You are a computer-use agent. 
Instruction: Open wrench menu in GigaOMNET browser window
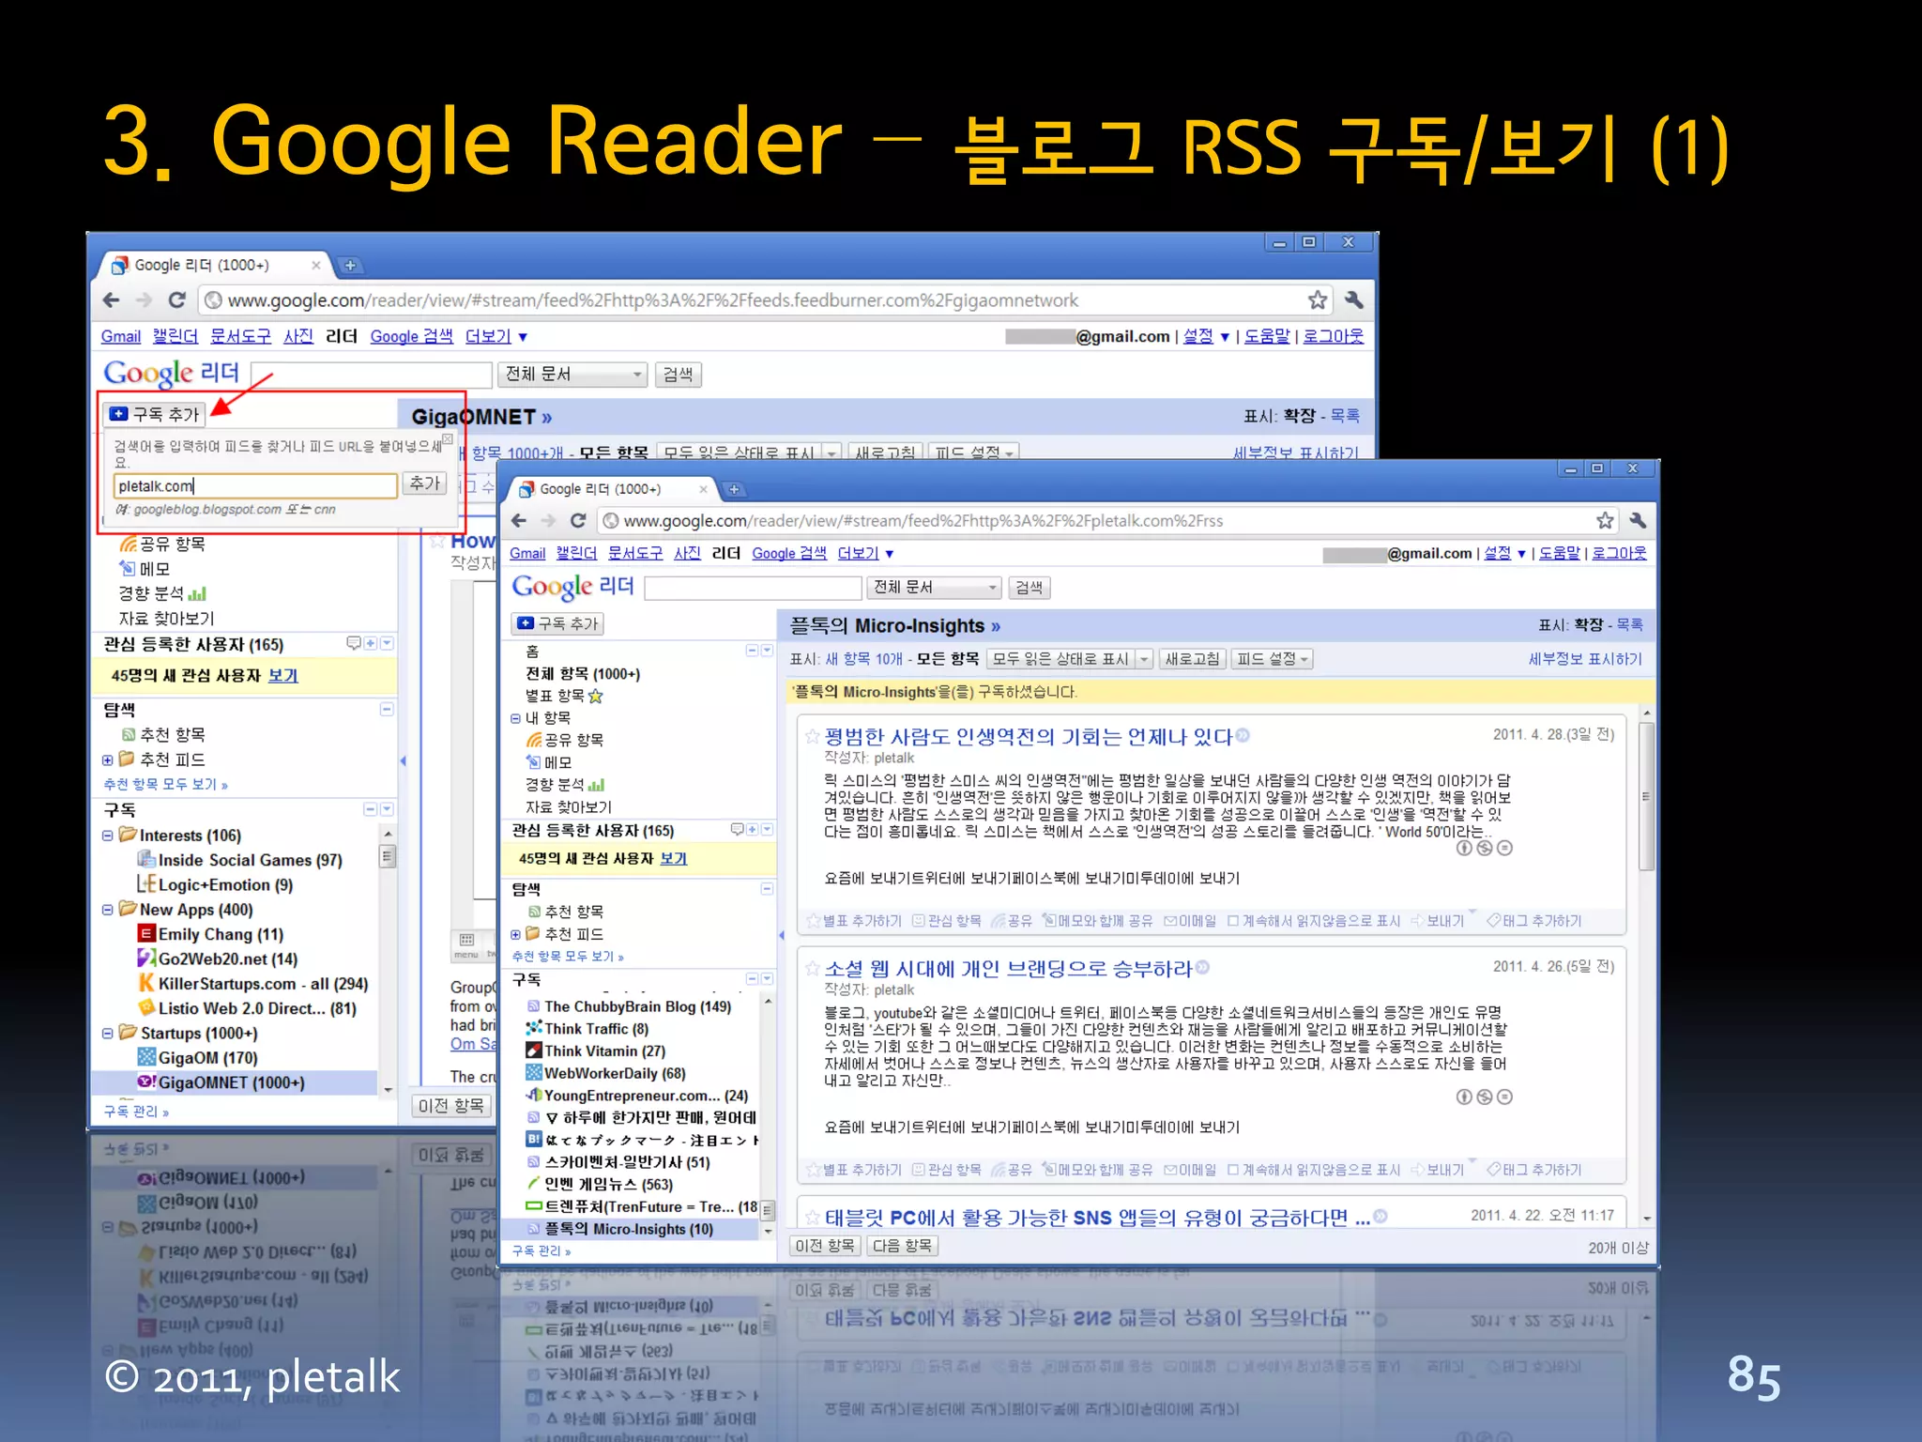[1353, 300]
